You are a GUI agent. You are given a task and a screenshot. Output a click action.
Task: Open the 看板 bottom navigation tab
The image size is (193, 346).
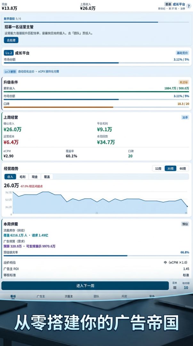(x=13, y=296)
